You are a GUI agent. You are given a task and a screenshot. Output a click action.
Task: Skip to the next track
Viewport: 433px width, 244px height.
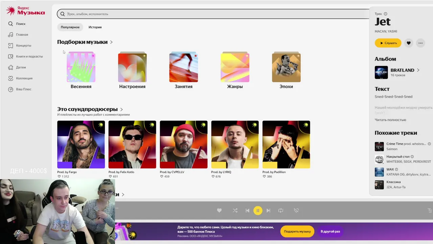(268, 210)
